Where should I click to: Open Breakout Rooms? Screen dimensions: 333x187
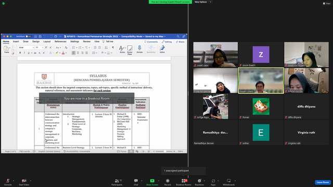coord(184,182)
